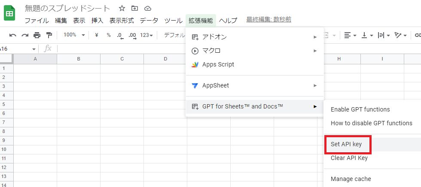Click the select-all corner box
The width and height of the screenshot is (421, 187).
point(6,59)
